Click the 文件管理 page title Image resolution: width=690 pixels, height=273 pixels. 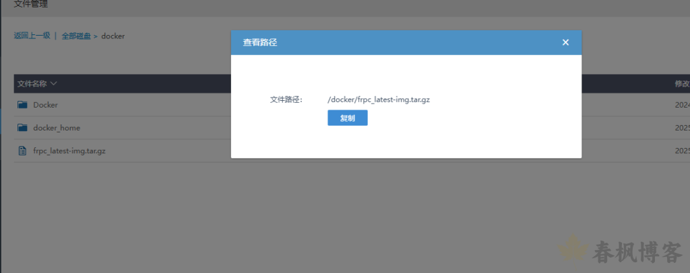31,5
